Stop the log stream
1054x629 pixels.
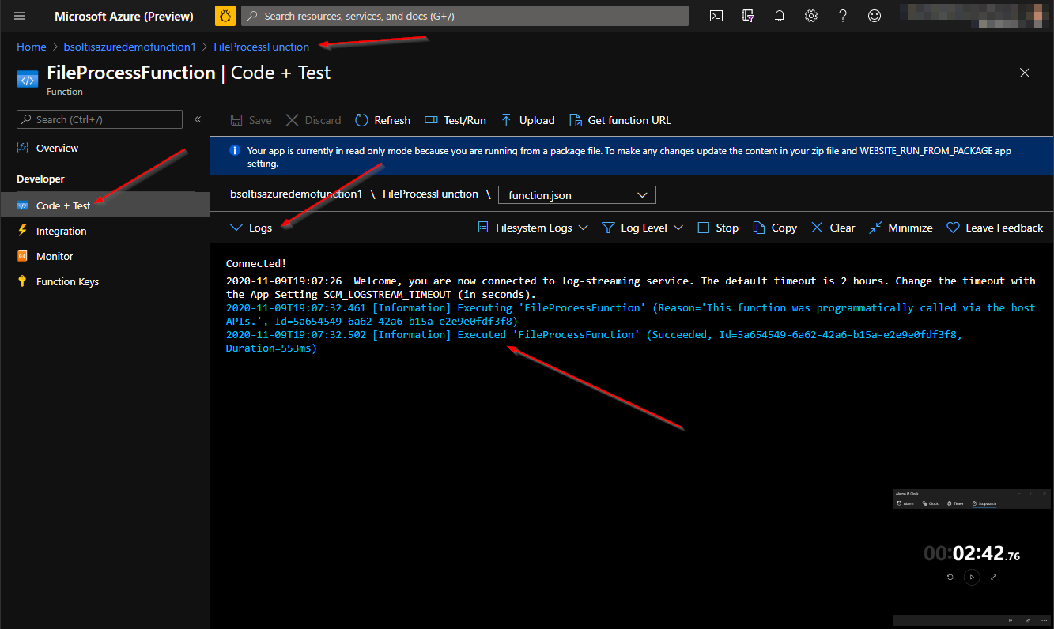pyautogui.click(x=718, y=228)
